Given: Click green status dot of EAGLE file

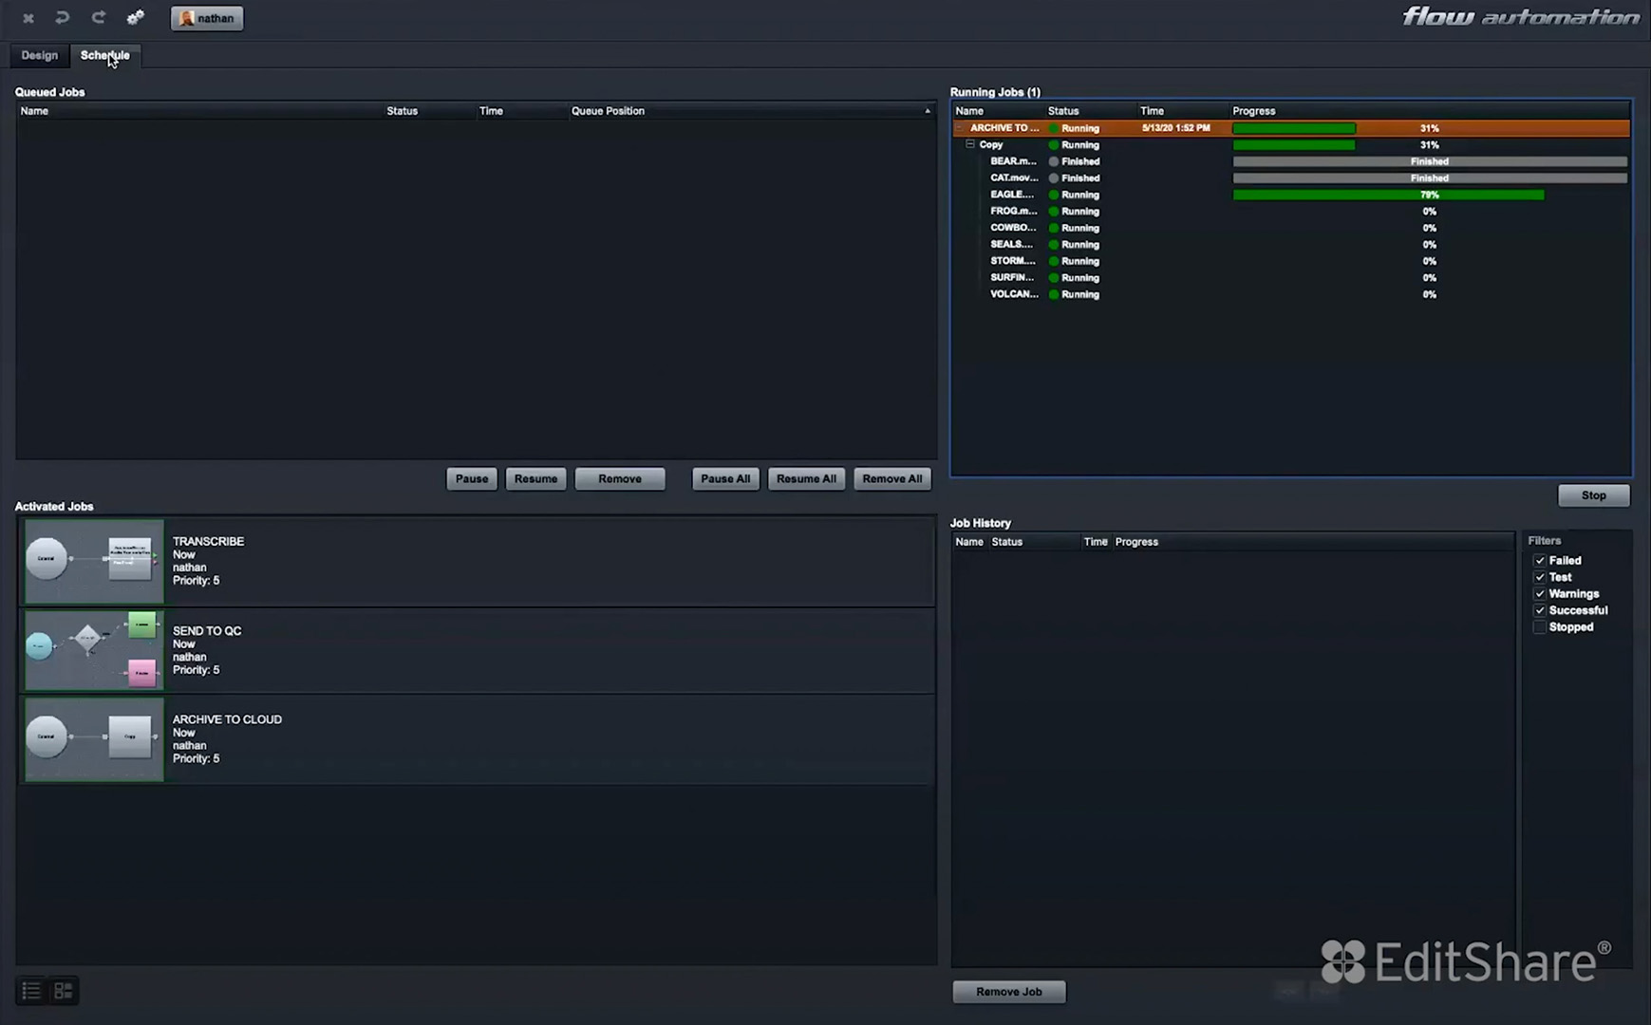Looking at the screenshot, I should [1053, 195].
